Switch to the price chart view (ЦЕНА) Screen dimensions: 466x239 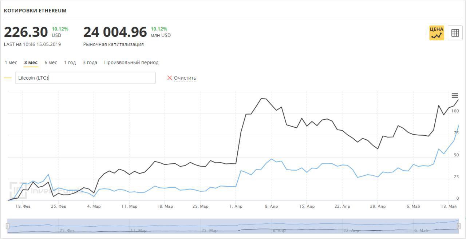pos(437,33)
